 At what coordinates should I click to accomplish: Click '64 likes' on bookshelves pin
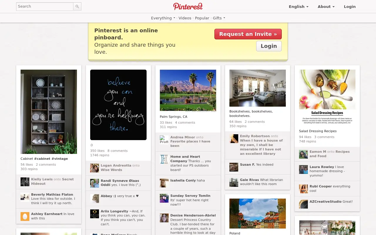236,122
